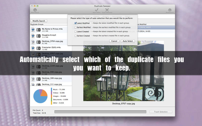The height and width of the screenshot is (126, 202).
Task: Click the Modify Search button
Action: click(39, 21)
